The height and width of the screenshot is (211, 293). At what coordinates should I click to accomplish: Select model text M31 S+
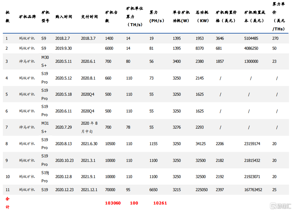[x=45, y=127]
